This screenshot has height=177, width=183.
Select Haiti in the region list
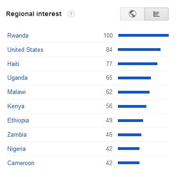(13, 64)
